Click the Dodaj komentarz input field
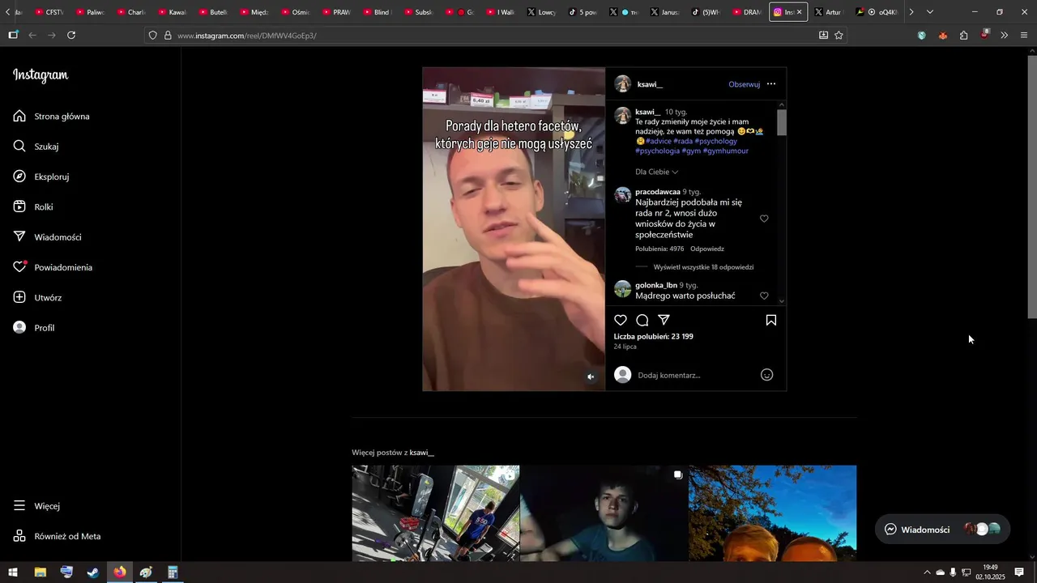 695,375
